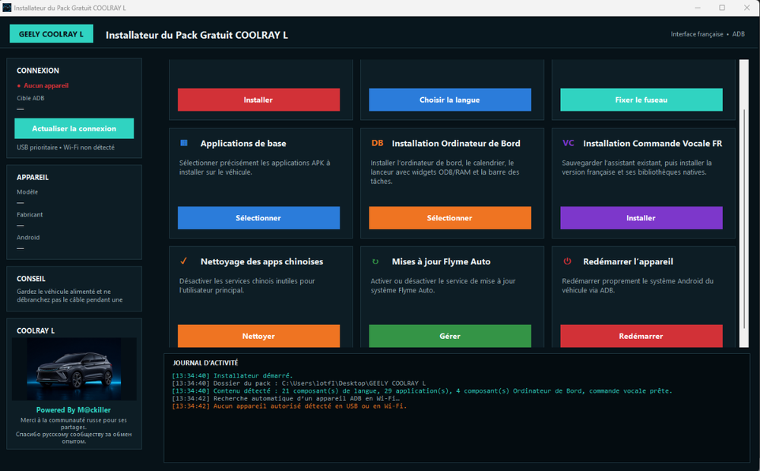
Task: Click the Aucun appareil status text
Action: 46,85
